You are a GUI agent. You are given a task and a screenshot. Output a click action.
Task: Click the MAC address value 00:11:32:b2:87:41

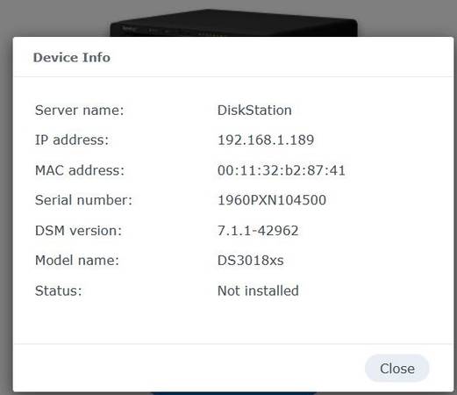(282, 170)
